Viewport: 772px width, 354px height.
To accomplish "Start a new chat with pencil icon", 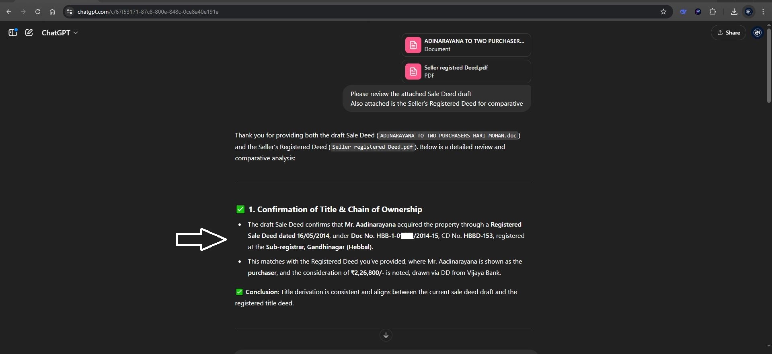I will (29, 33).
